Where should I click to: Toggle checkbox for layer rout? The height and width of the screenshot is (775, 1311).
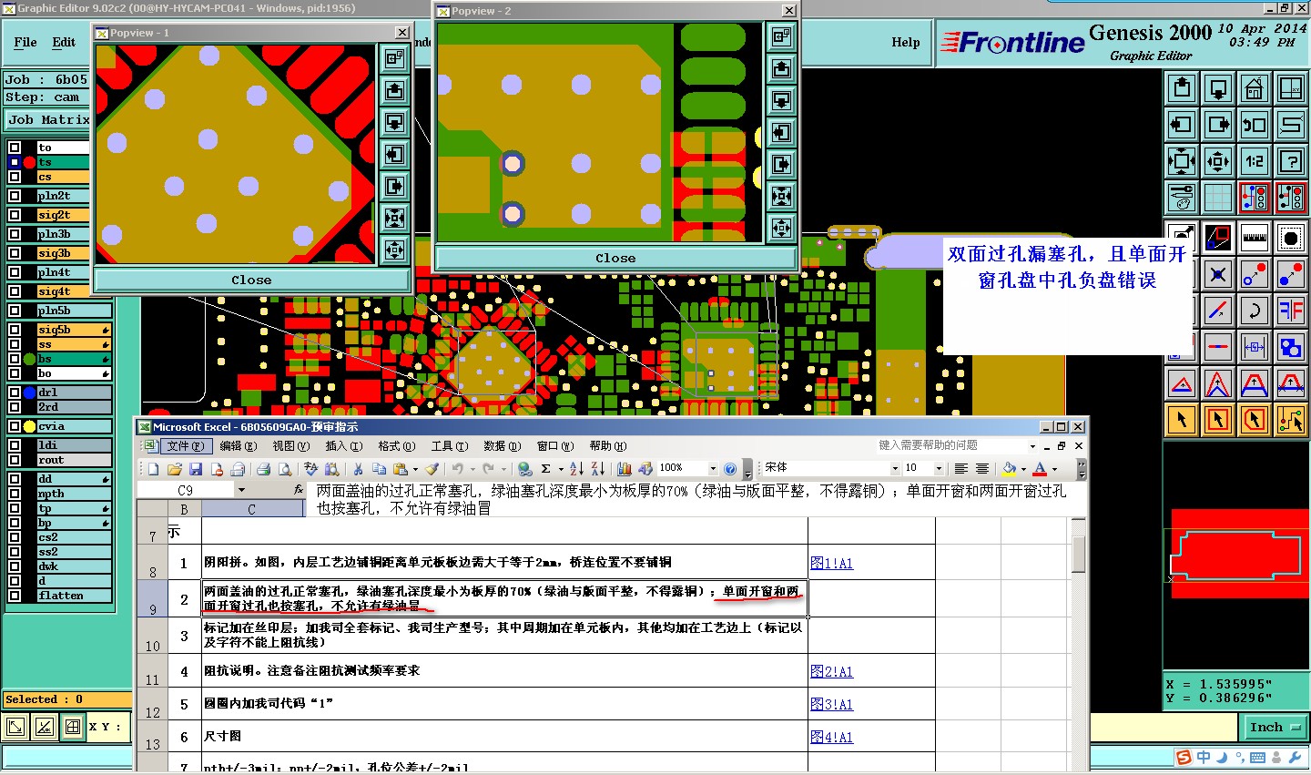15,460
